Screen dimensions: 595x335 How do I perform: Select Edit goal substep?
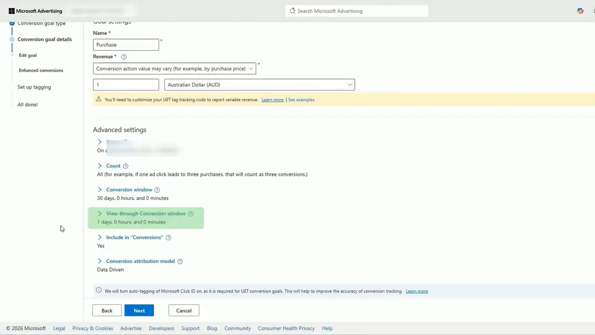click(x=28, y=55)
